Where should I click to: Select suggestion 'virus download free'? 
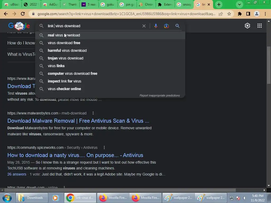tap(110, 43)
